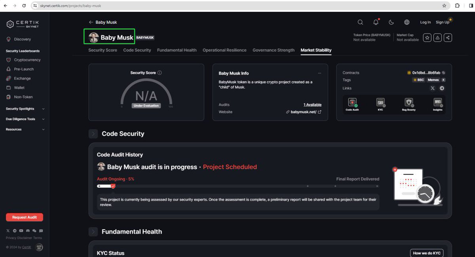This screenshot has height=257, width=475.
Task: Open CertiK Discord in sidebar footer
Action: tap(28, 231)
